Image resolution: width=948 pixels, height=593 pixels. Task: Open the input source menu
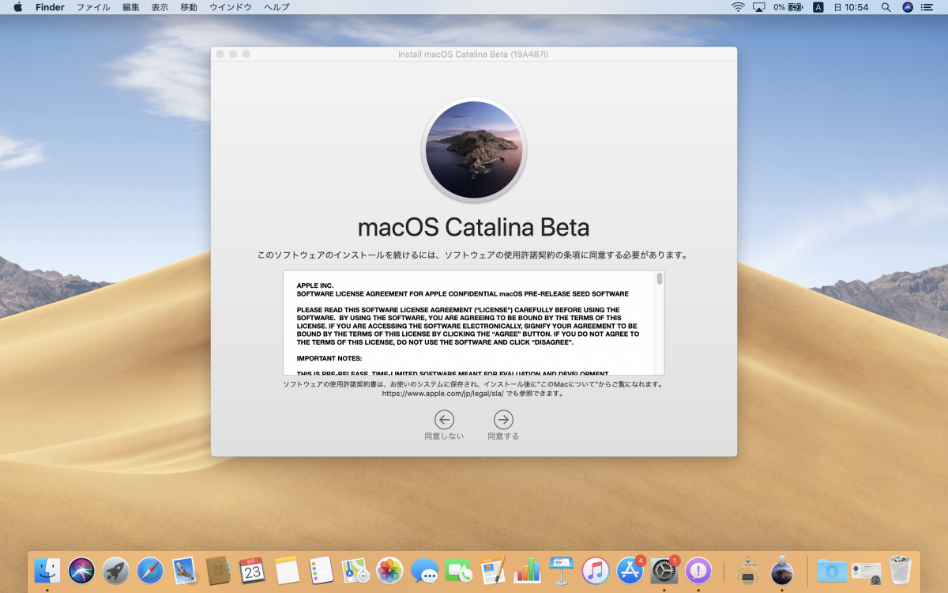pos(818,7)
